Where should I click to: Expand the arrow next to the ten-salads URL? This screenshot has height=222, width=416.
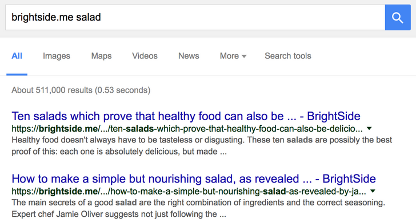[x=369, y=129]
